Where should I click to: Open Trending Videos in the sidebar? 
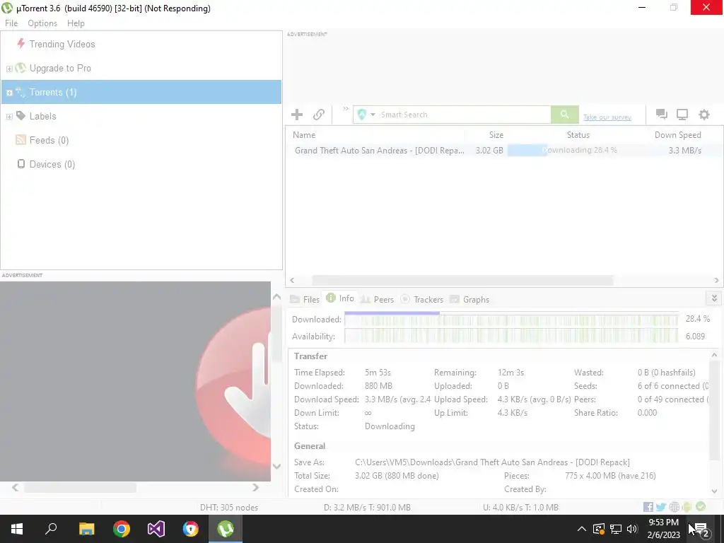tap(62, 45)
